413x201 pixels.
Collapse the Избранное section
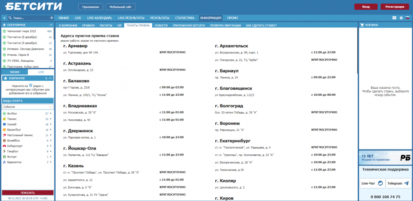(x=51, y=78)
